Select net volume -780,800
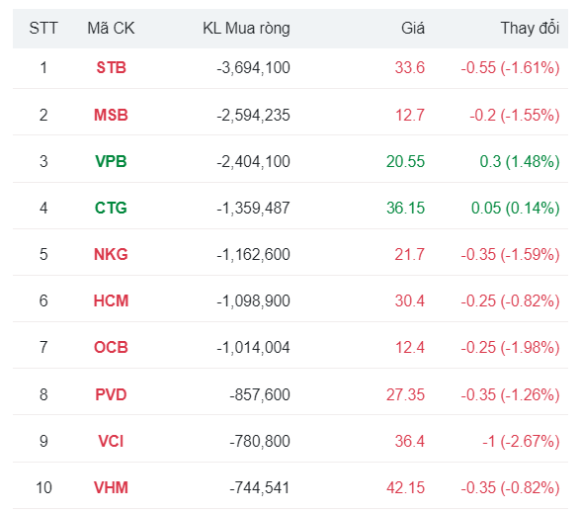This screenshot has height=512, width=580. click(x=260, y=442)
